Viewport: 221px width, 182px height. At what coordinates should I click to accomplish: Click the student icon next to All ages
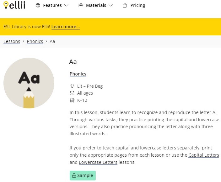[72, 93]
